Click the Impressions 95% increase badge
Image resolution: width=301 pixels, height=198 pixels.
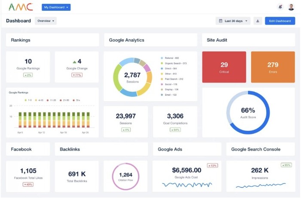286,165
